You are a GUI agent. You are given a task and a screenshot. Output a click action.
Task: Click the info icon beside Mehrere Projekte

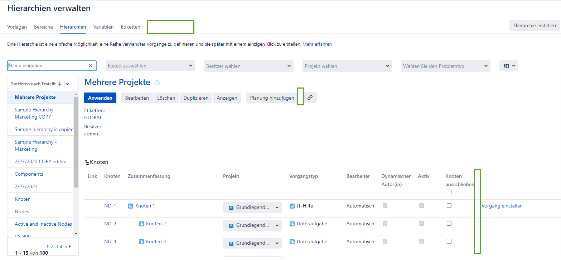point(157,83)
